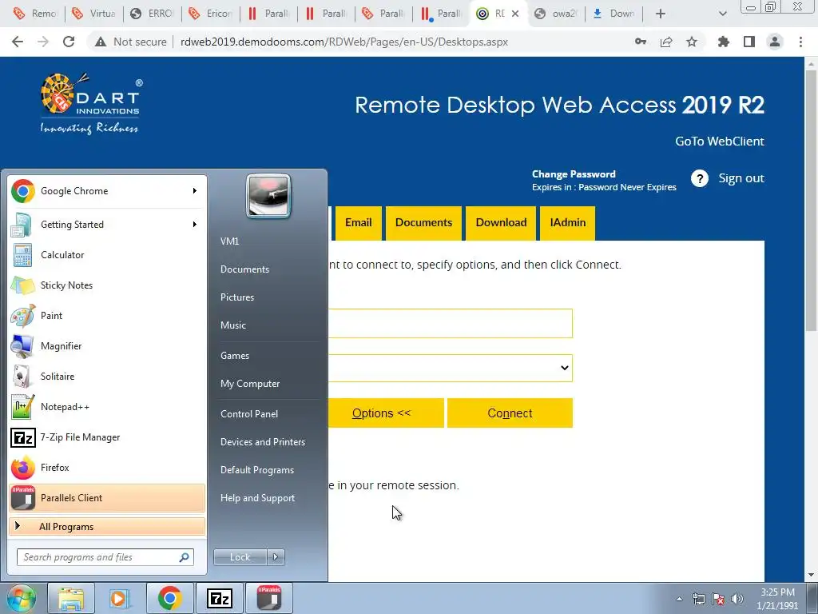Open the media player taskbar icon
818x614 pixels.
click(x=120, y=598)
